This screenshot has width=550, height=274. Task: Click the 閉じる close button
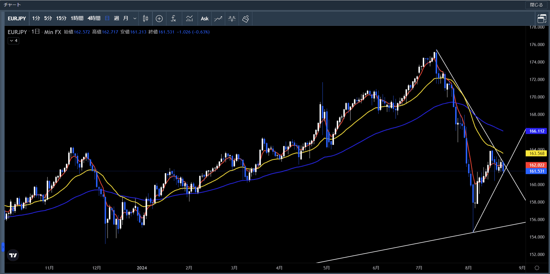[x=536, y=5]
